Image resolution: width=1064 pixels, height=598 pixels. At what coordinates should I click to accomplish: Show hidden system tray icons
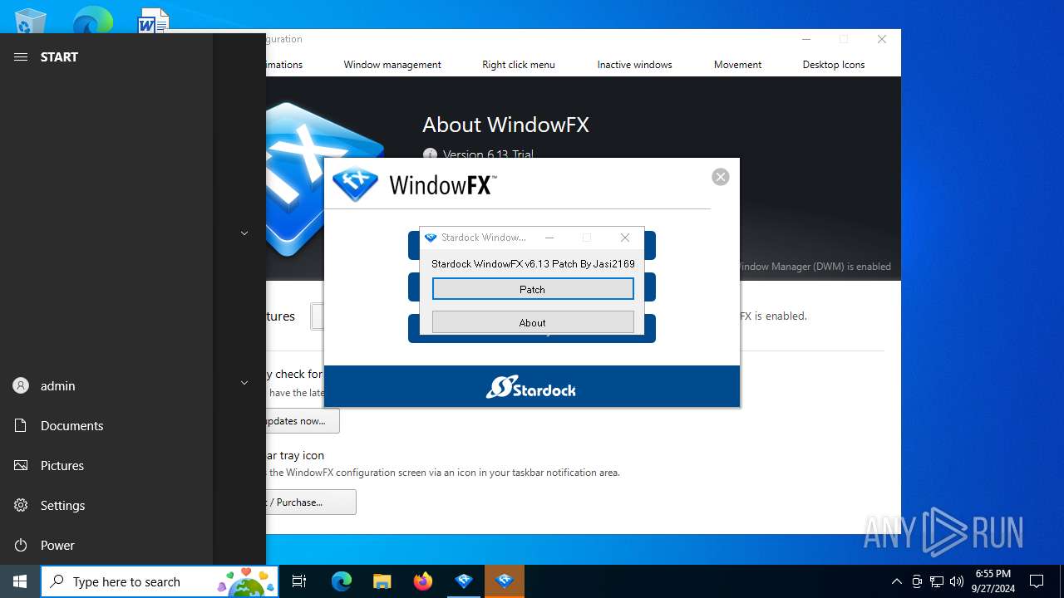[x=896, y=581]
